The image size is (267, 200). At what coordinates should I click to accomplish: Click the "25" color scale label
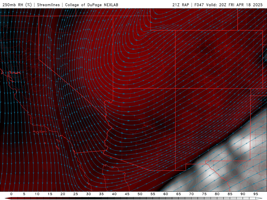click(76, 194)
